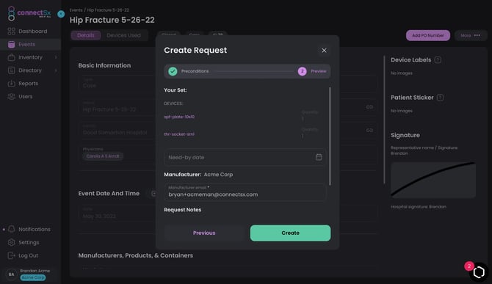
Task: Switch to the Details tab
Action: [x=86, y=35]
